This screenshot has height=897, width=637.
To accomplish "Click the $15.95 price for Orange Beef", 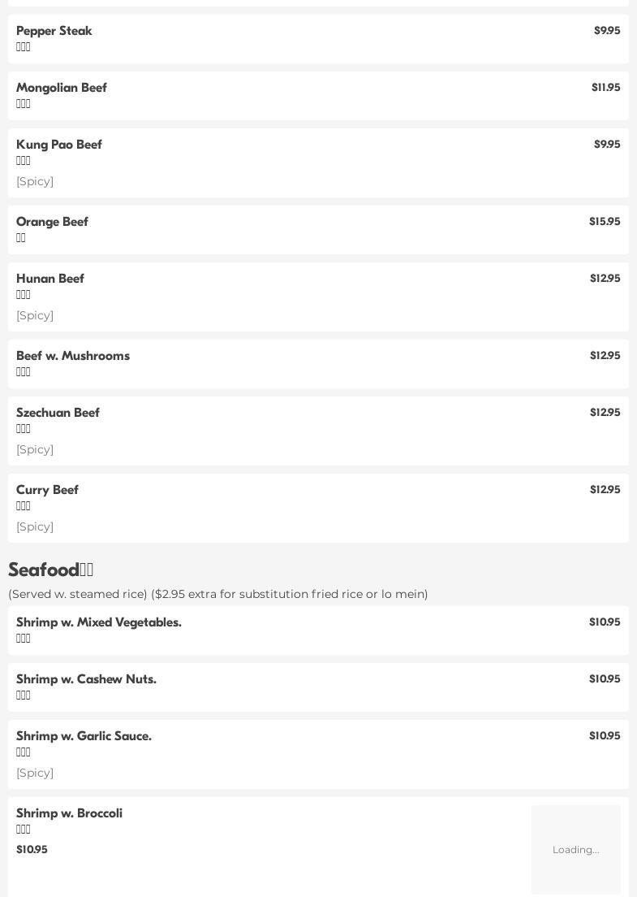I will click(x=605, y=222).
